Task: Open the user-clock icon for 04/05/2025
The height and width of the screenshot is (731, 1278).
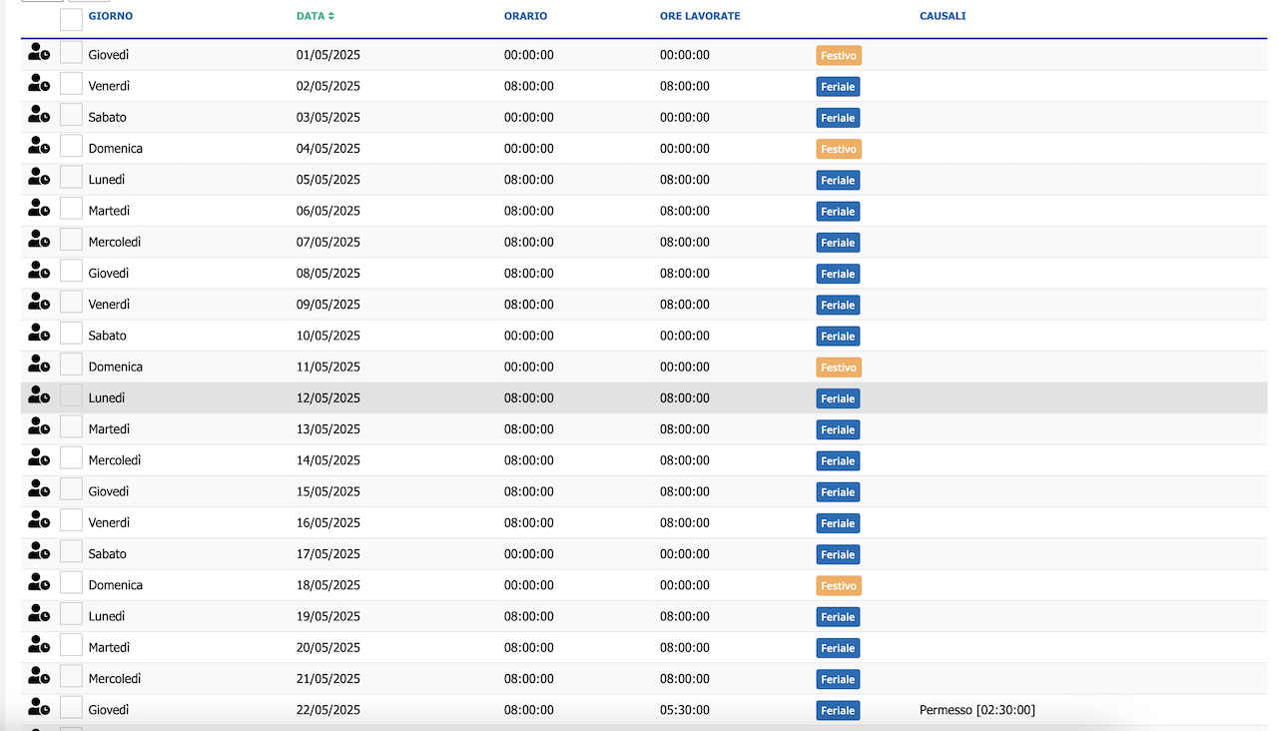Action: click(x=39, y=146)
